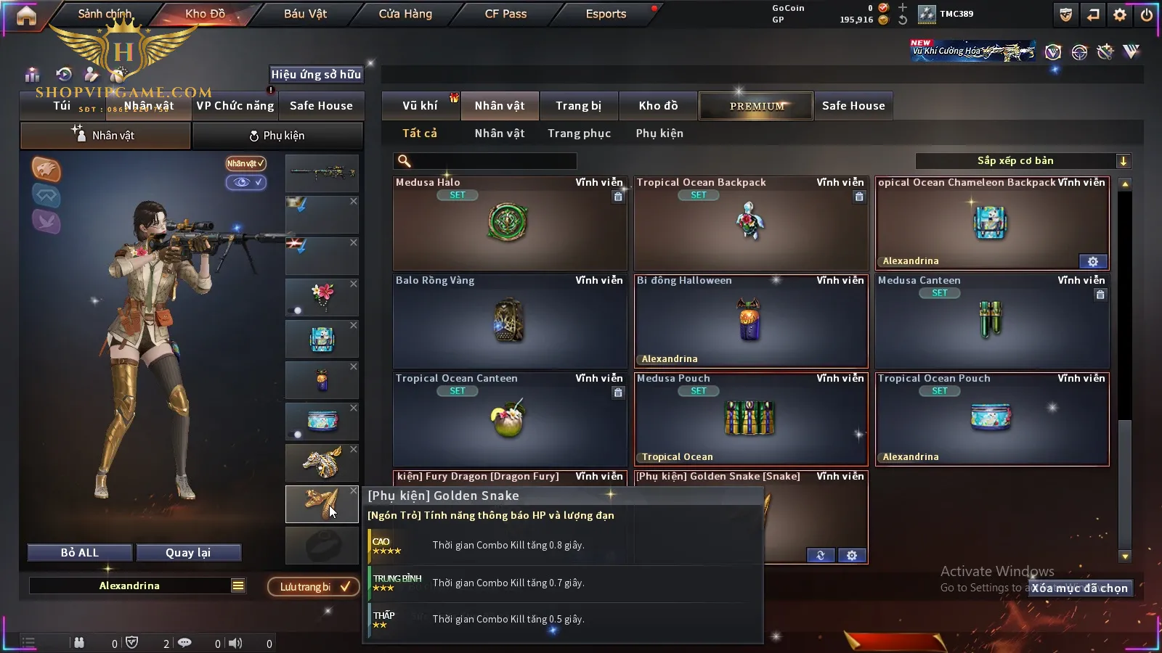Open gear settings on Chameleon Backpack card
Image resolution: width=1162 pixels, height=653 pixels.
click(1093, 261)
